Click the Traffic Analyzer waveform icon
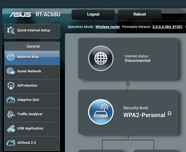This screenshot has width=186, height=152. pyautogui.click(x=11, y=114)
